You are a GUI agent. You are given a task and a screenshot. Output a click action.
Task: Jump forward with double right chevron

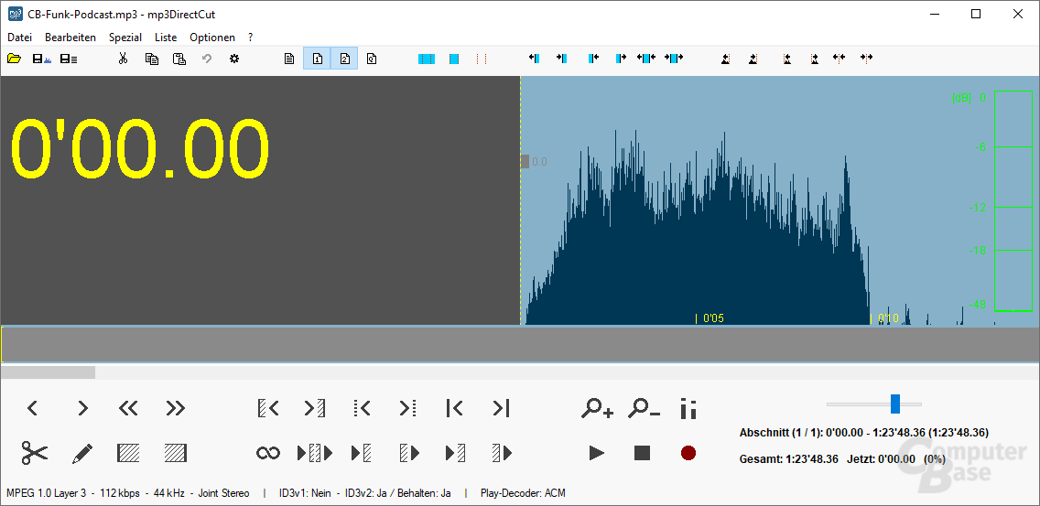175,408
